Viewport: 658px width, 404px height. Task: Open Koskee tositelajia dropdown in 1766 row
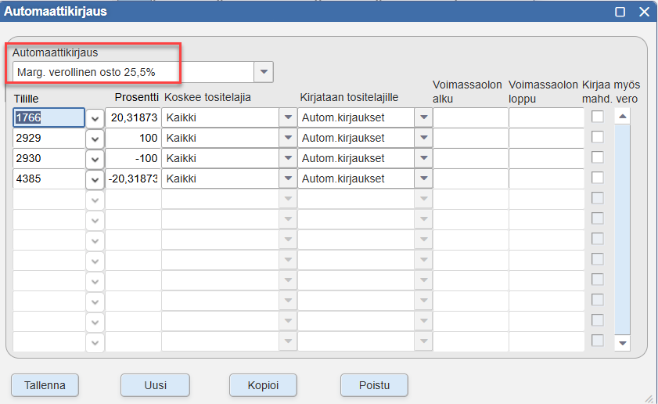288,117
